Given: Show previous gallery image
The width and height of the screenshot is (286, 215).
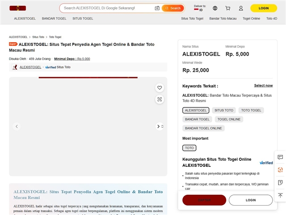Looking at the screenshot, I should (x=17, y=126).
